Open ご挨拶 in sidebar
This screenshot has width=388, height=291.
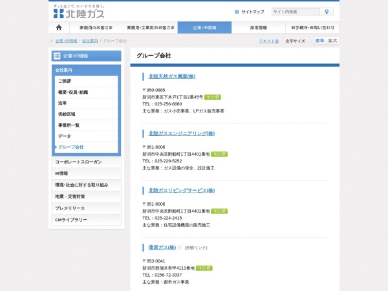tap(87, 81)
